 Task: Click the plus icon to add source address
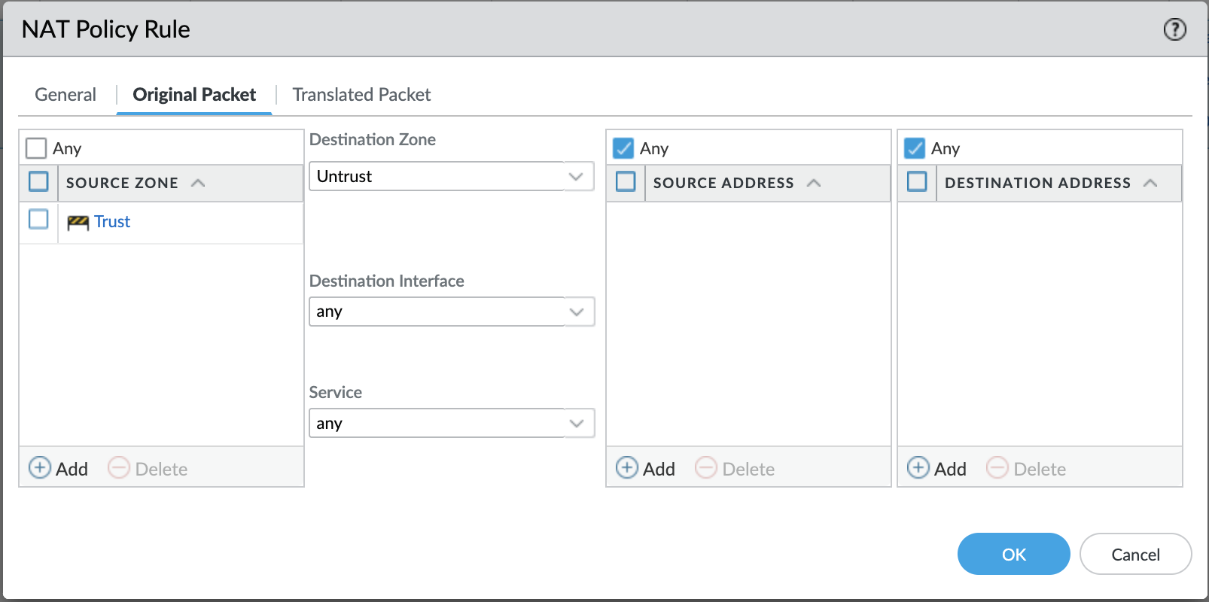[x=626, y=468]
